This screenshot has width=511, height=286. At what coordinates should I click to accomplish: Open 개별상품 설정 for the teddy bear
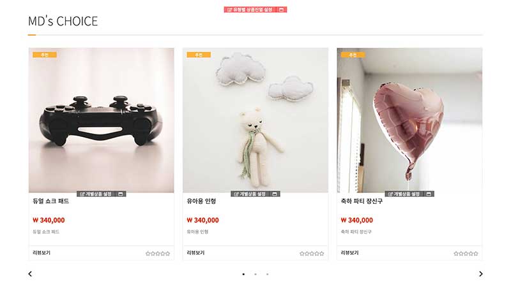point(250,194)
